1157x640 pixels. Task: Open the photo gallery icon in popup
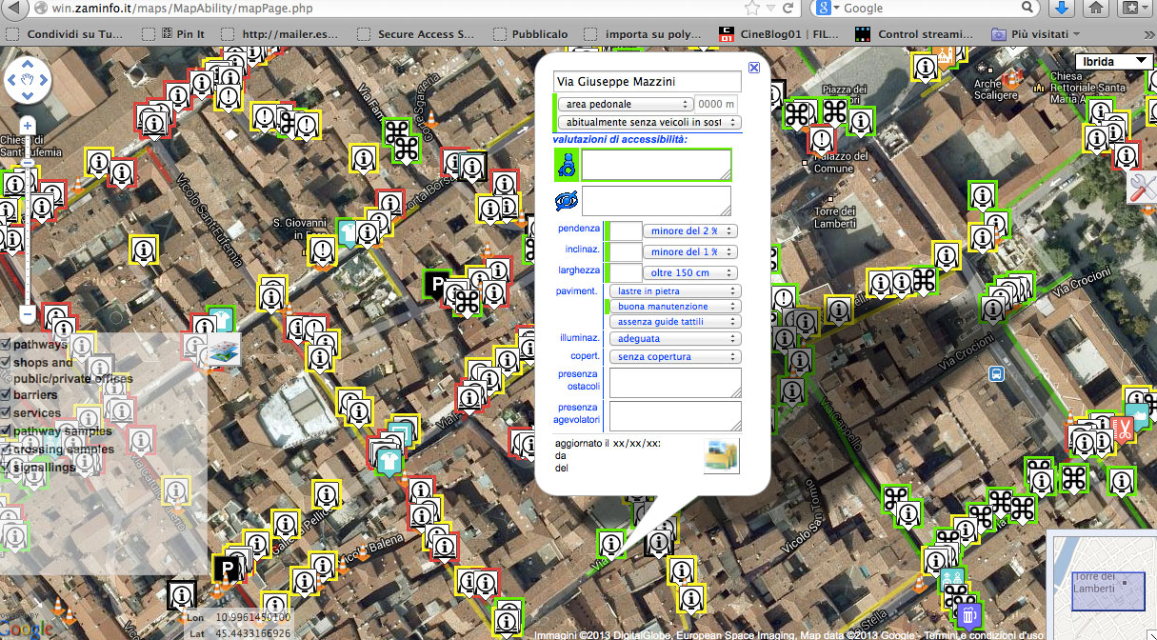tap(721, 455)
